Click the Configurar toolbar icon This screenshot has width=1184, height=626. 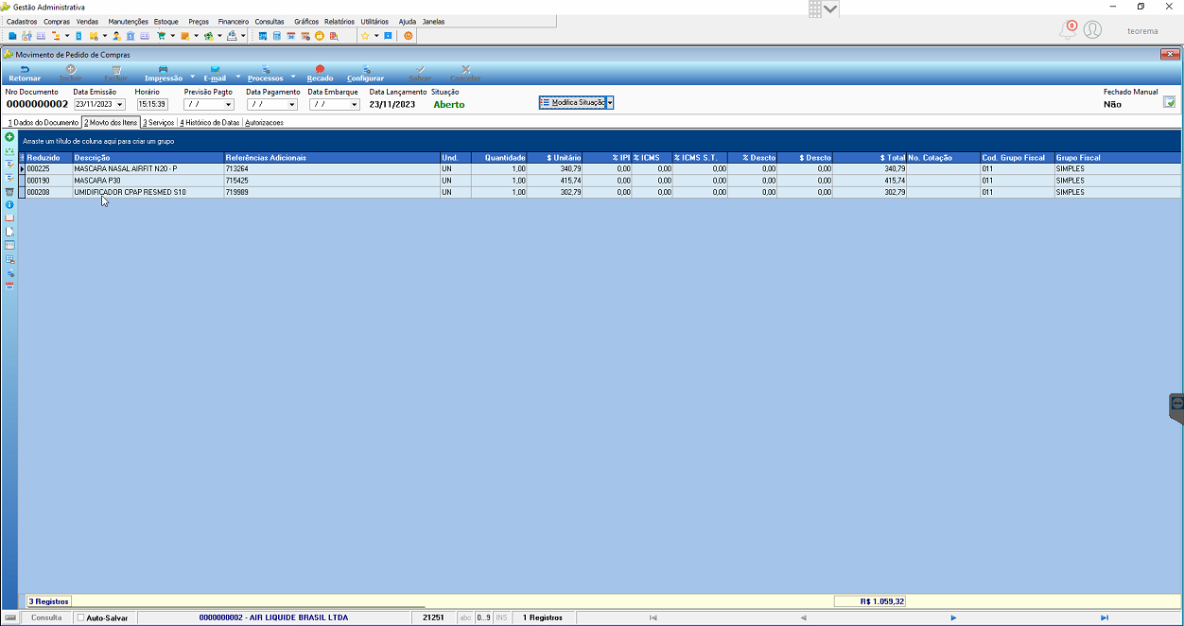[365, 74]
